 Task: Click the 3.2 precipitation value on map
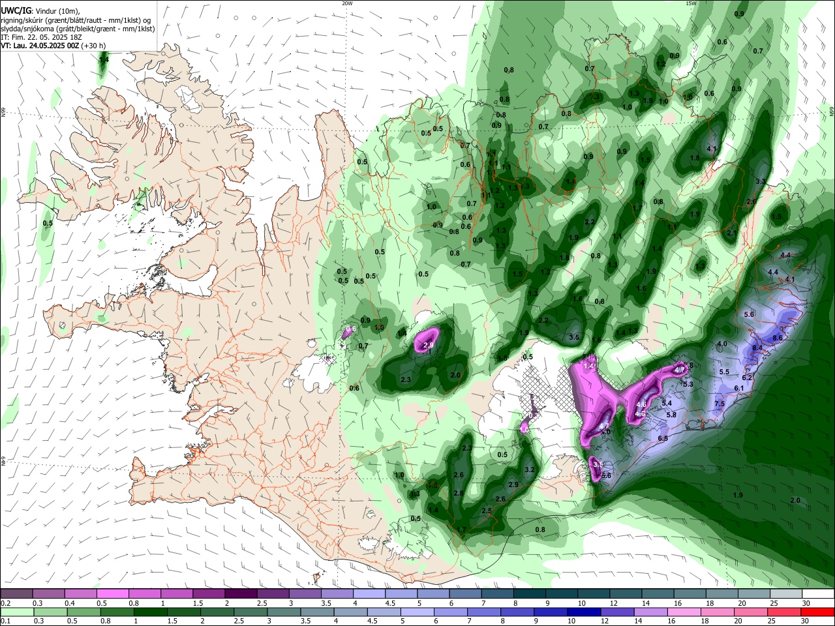point(530,470)
